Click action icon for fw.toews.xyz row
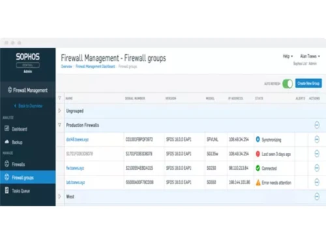This screenshot has height=245, width=326. tap(317, 168)
